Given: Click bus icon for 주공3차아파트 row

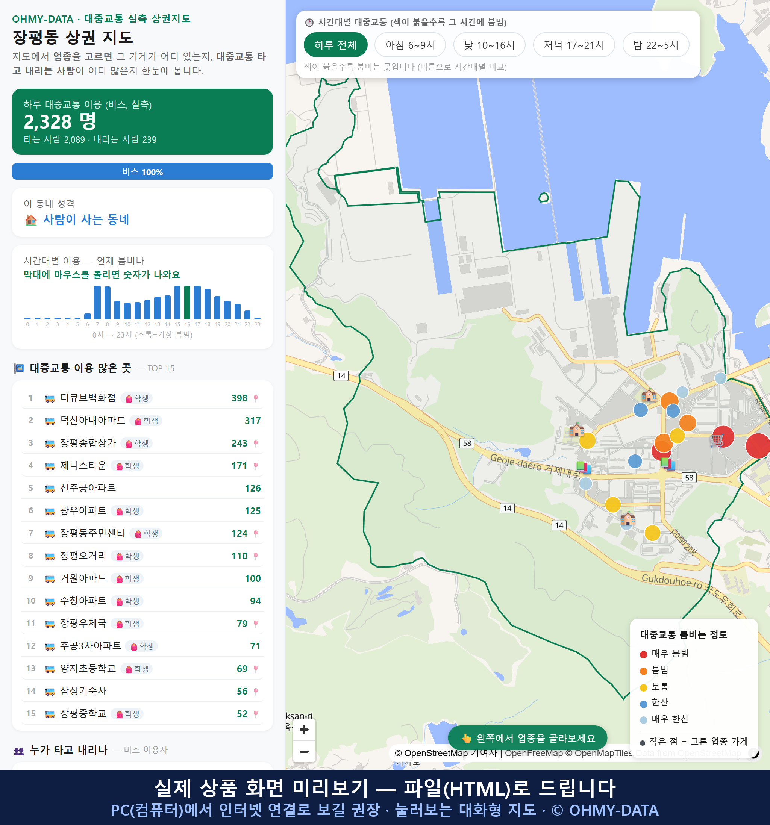Looking at the screenshot, I should point(50,646).
